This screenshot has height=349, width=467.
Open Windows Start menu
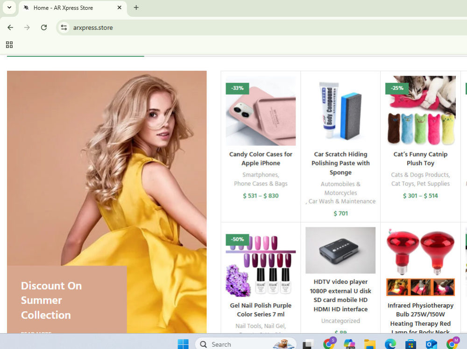pyautogui.click(x=183, y=344)
